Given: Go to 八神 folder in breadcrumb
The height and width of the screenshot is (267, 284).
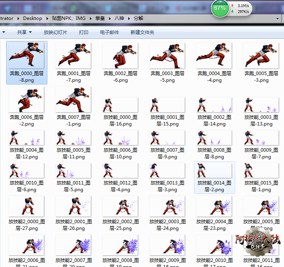Looking at the screenshot, I should [119, 18].
